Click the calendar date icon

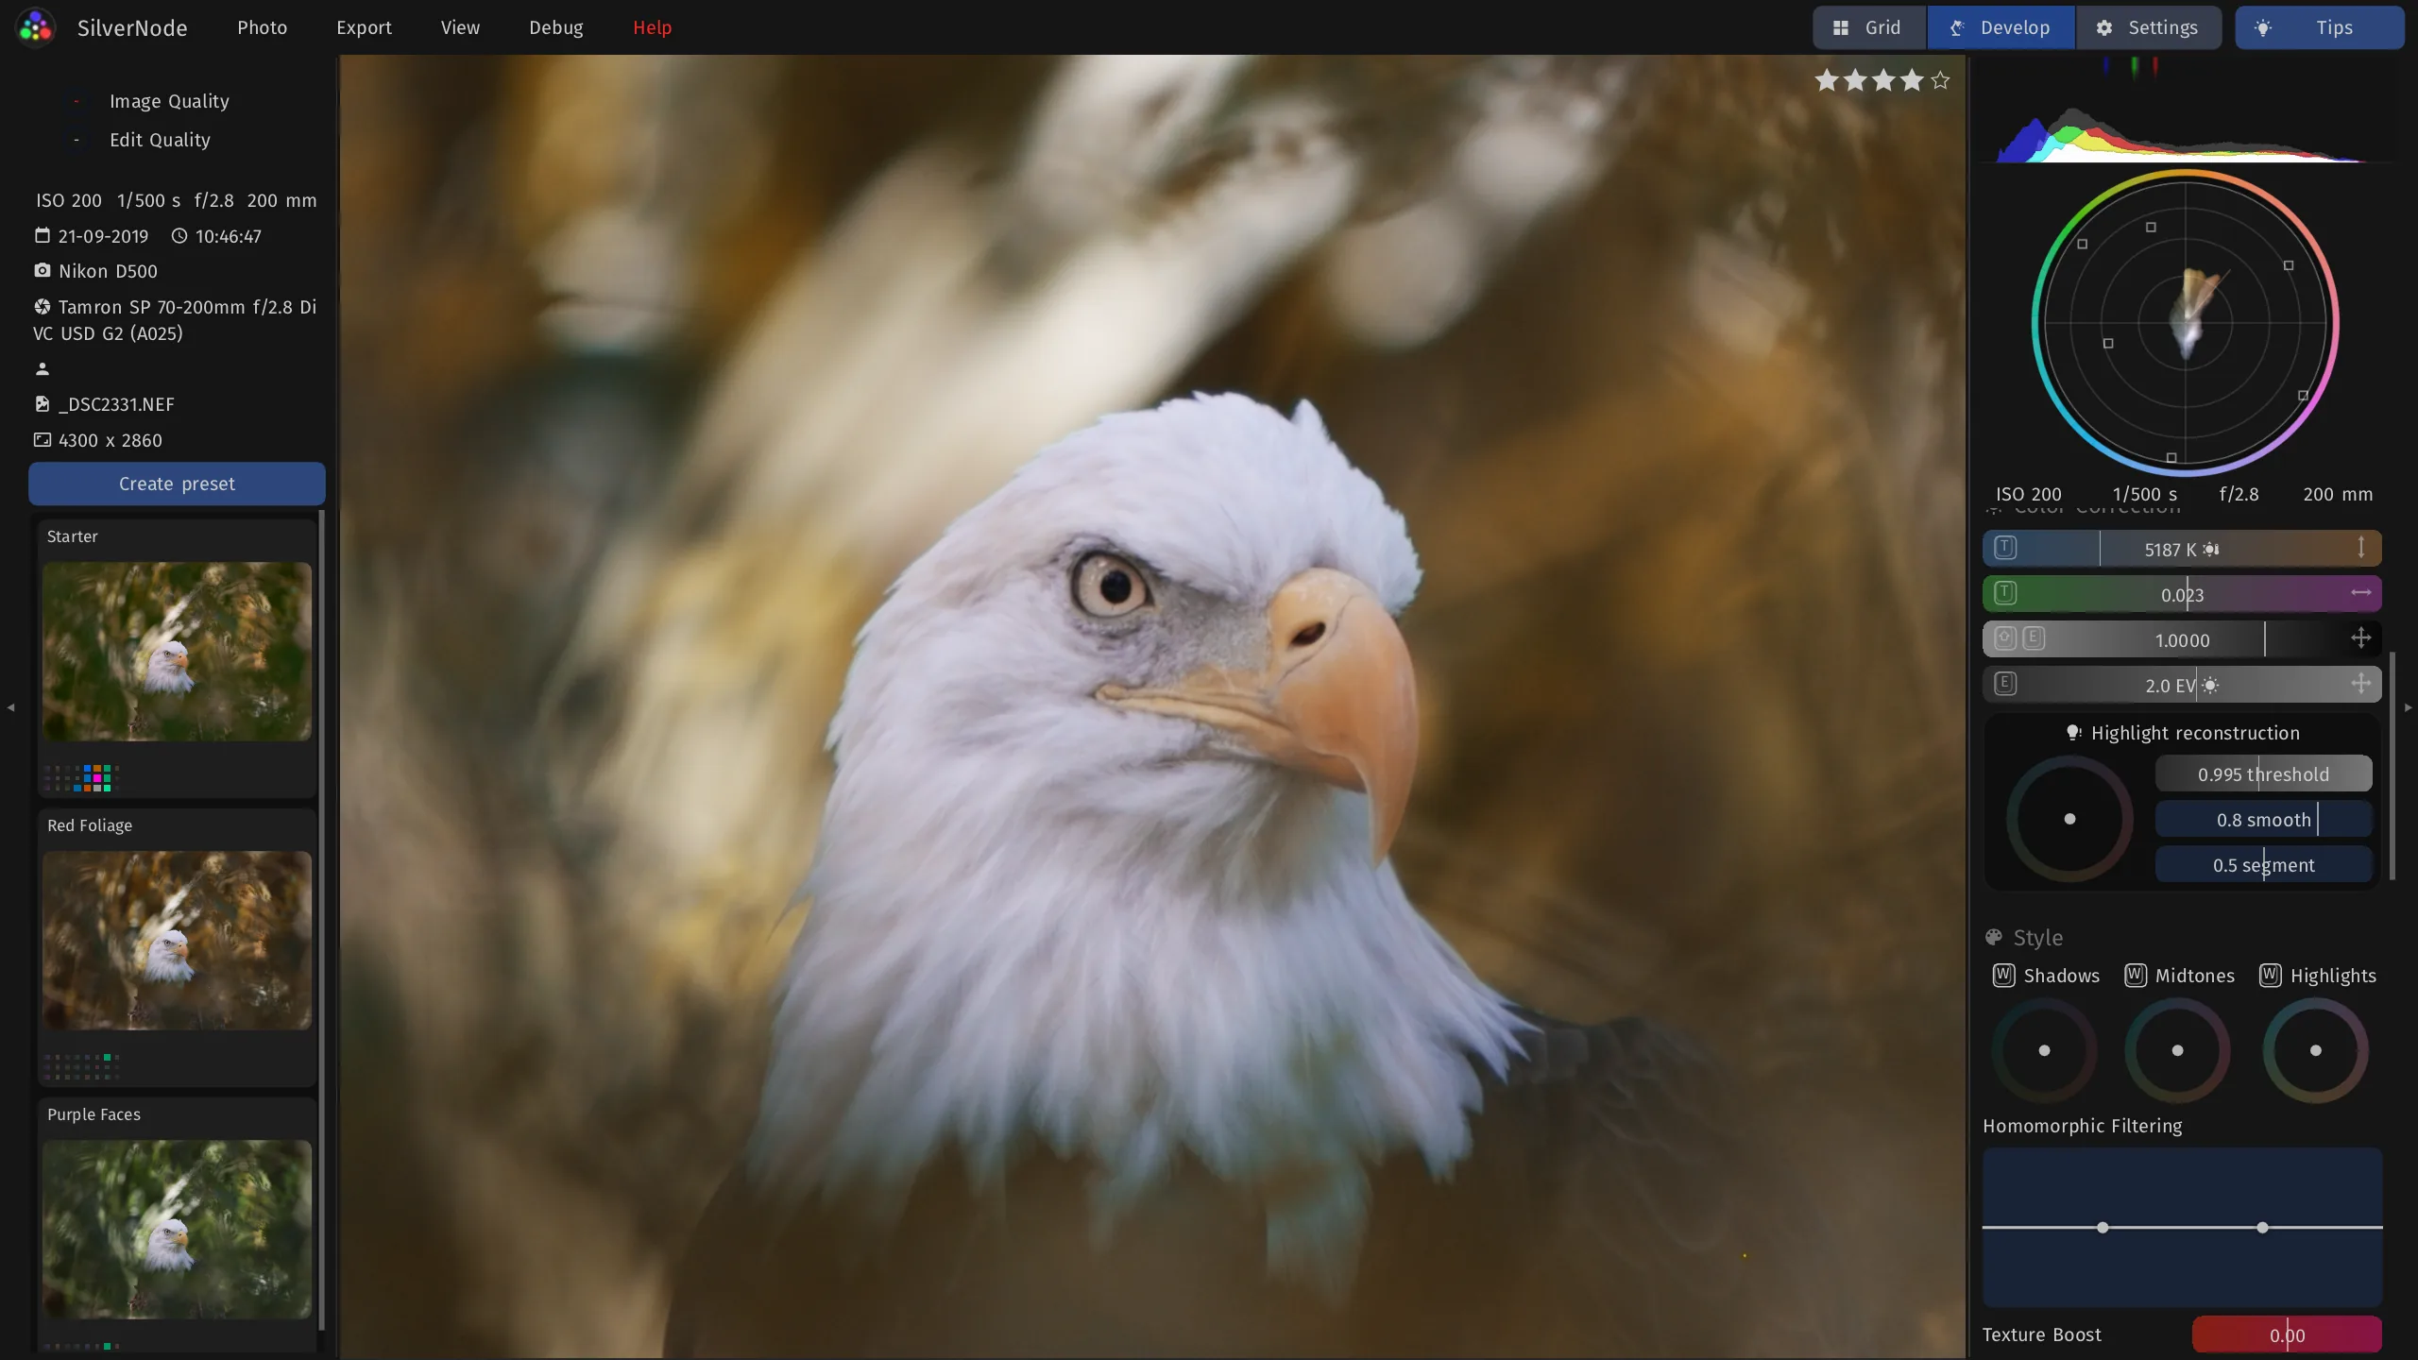coord(43,235)
